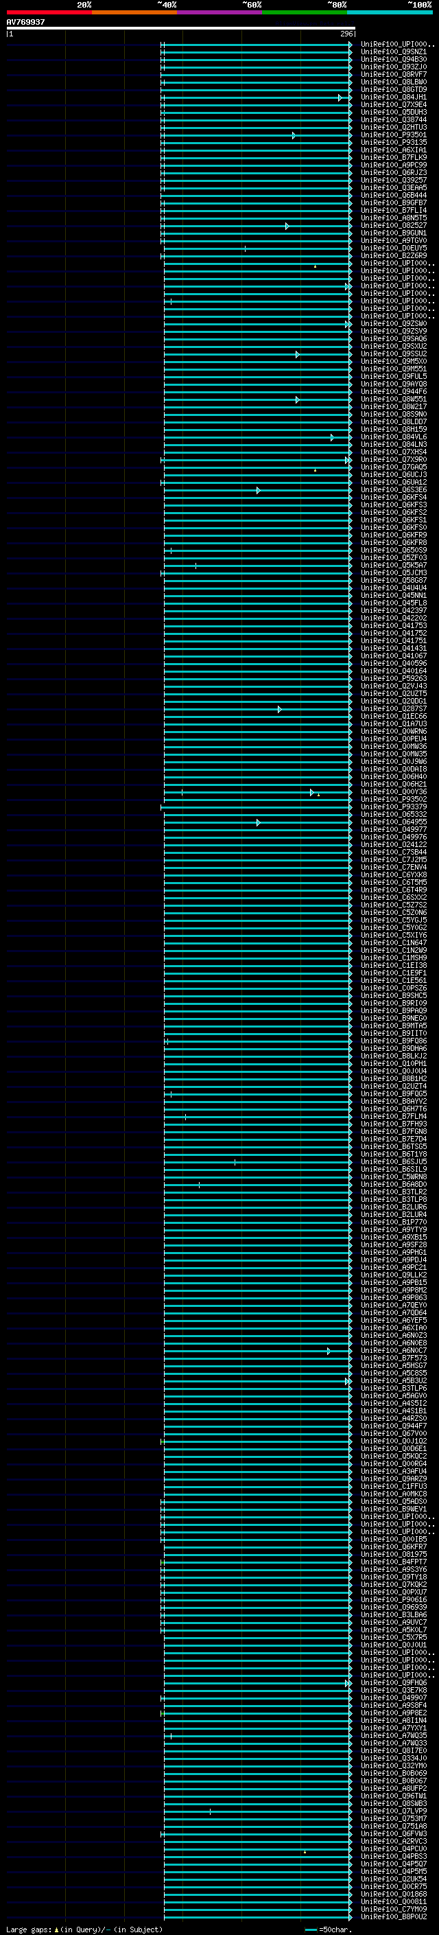Click the UniRef100_A5B3U2 label

[394, 1380]
